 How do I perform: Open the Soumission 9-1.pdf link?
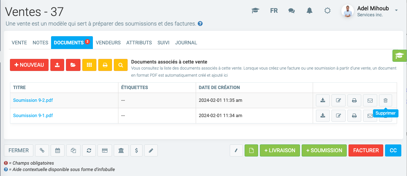pyautogui.click(x=33, y=115)
